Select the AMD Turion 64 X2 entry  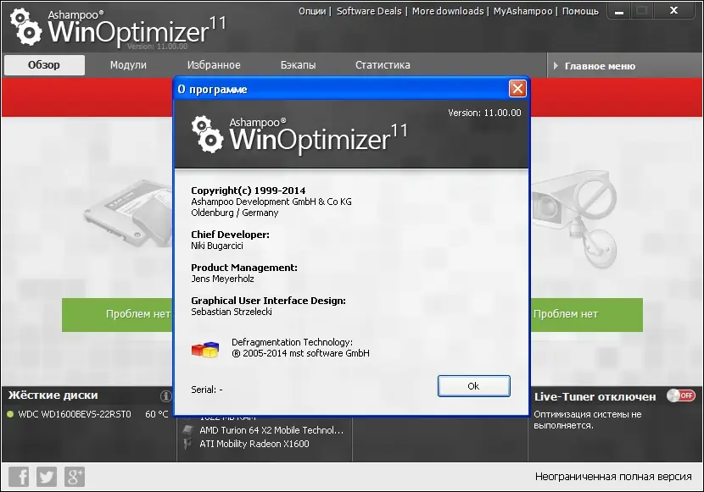[271, 430]
